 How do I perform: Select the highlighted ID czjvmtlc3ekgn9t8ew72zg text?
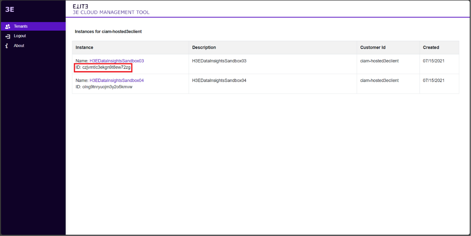103,67
